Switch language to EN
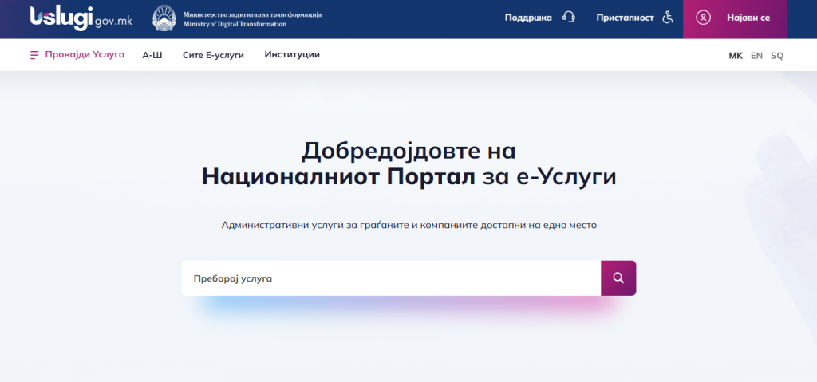This screenshot has height=382, width=817. (x=756, y=56)
